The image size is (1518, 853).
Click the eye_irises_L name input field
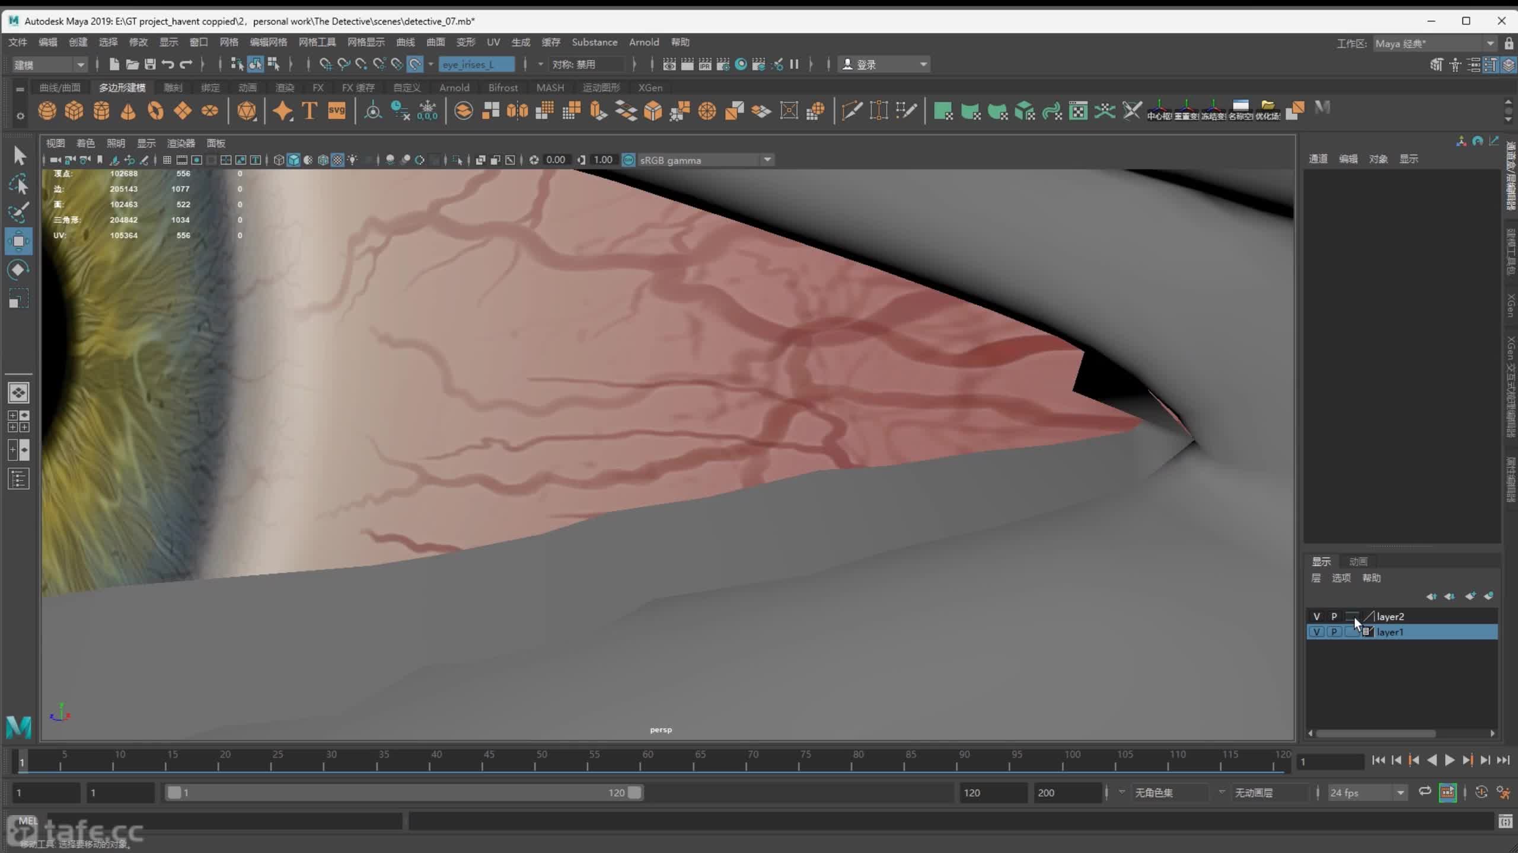(x=477, y=64)
